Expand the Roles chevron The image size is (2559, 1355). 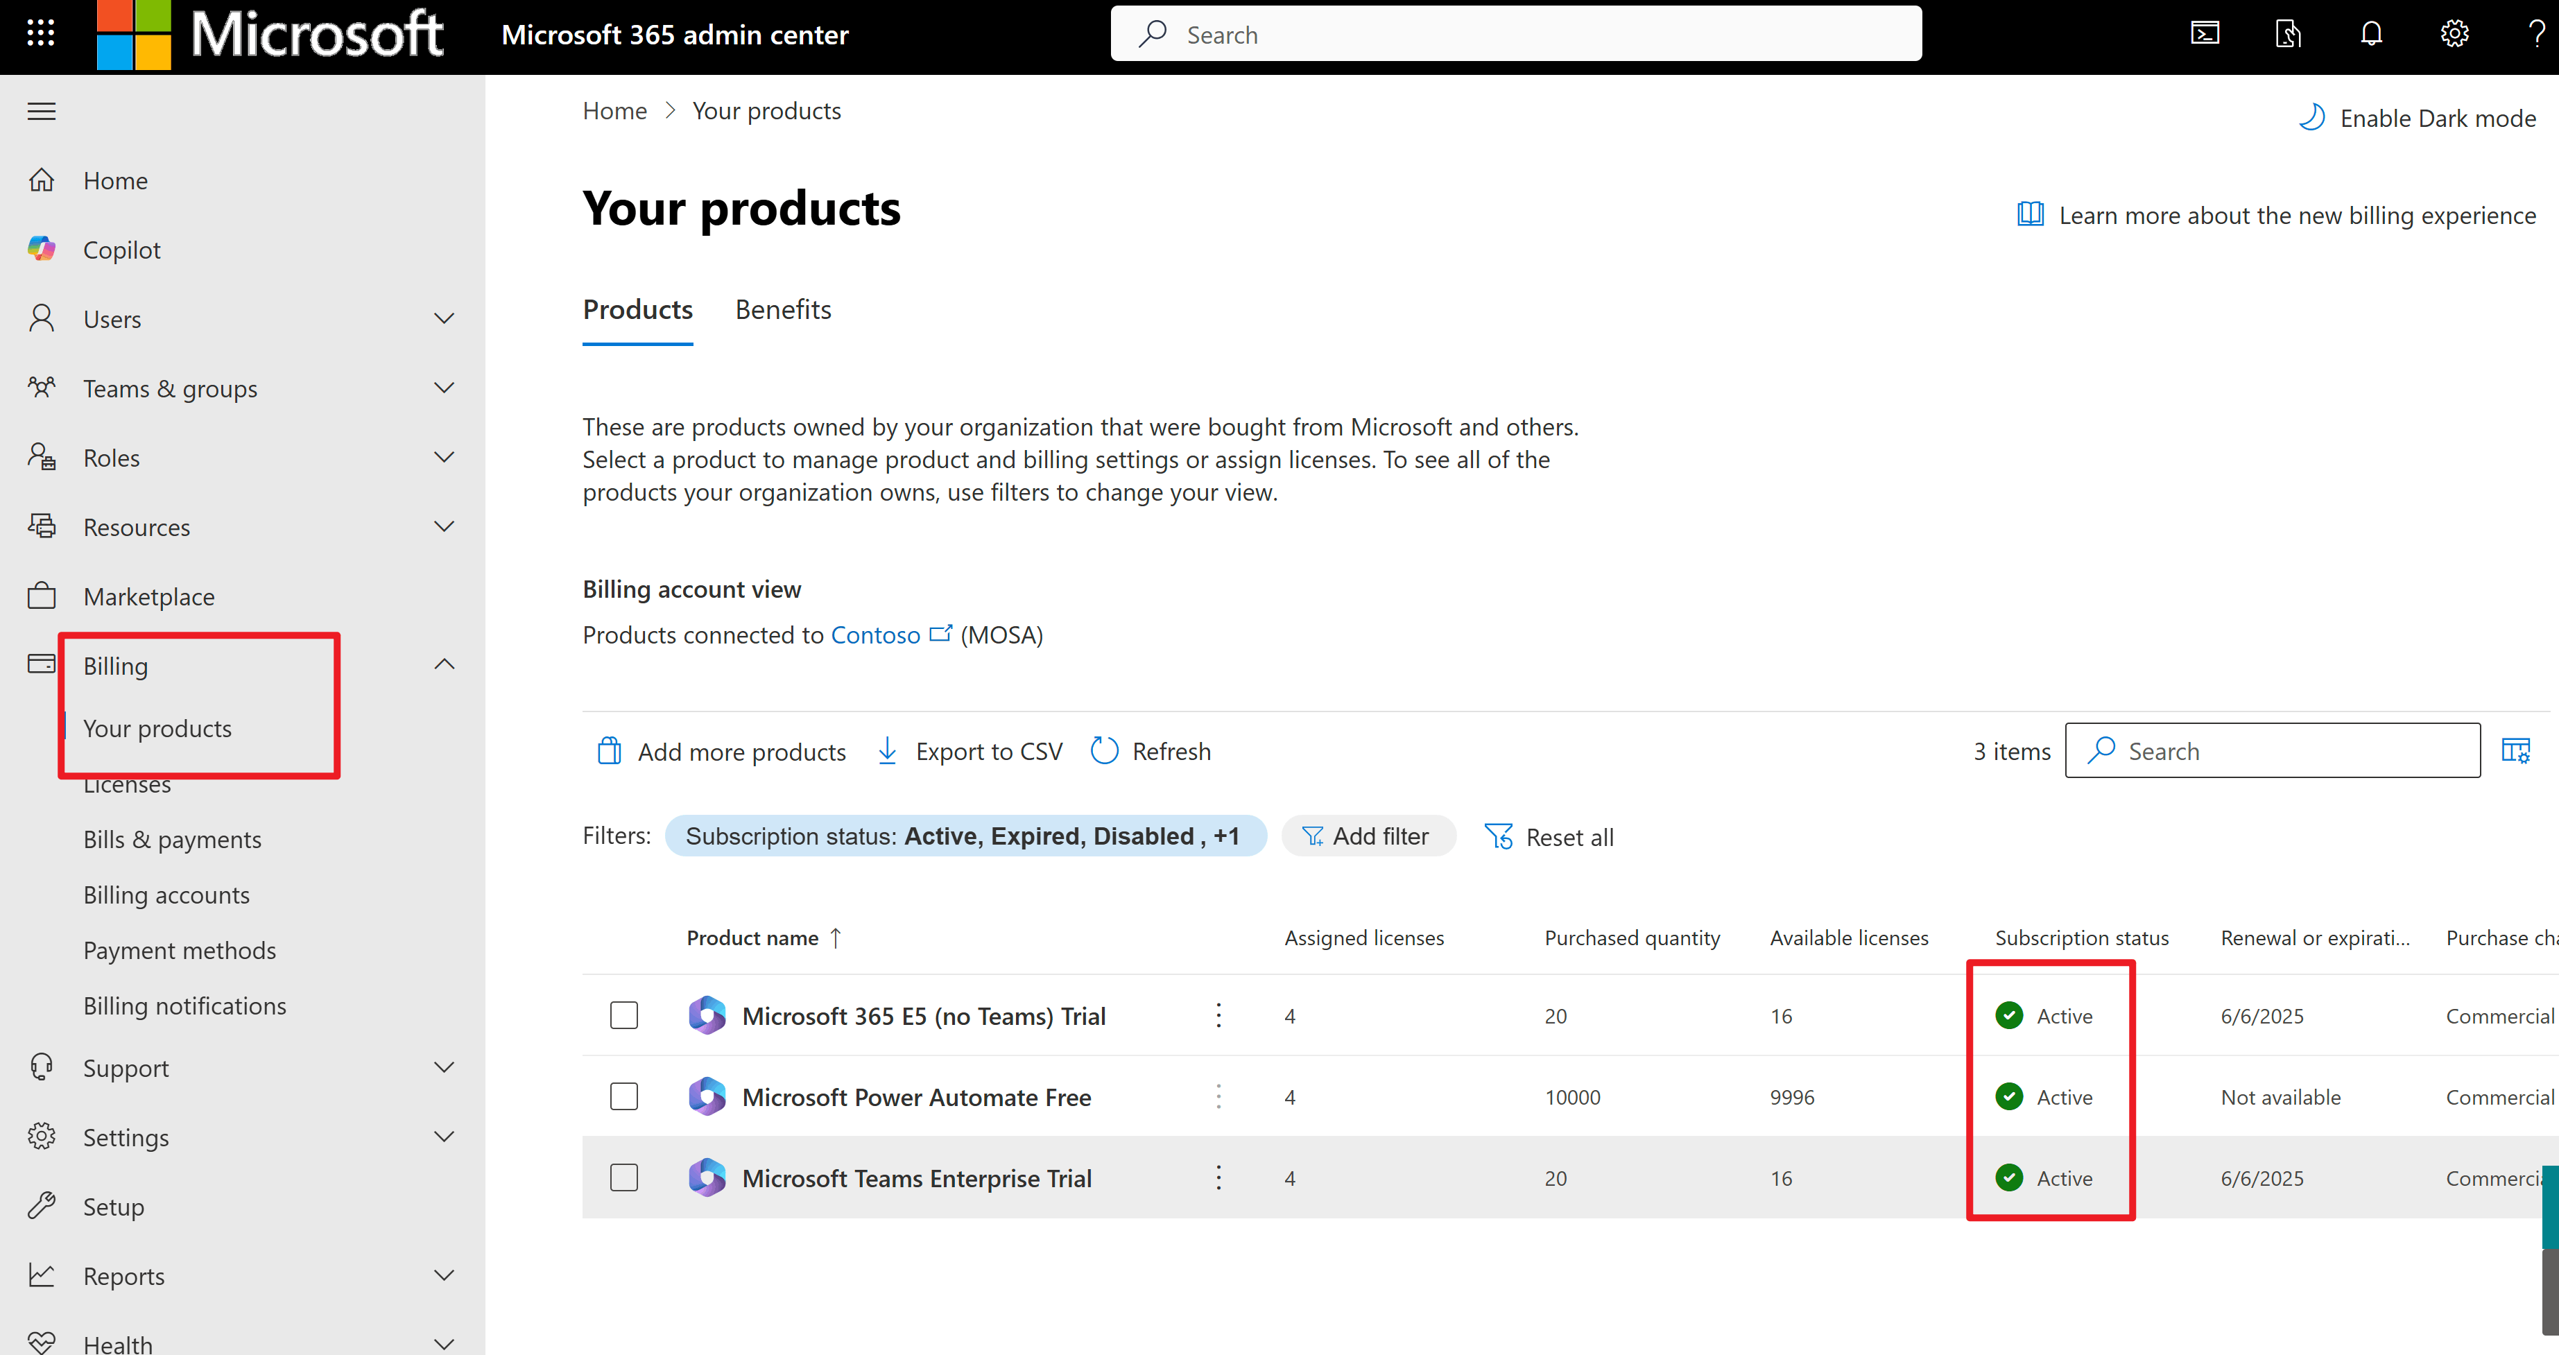pyautogui.click(x=444, y=458)
